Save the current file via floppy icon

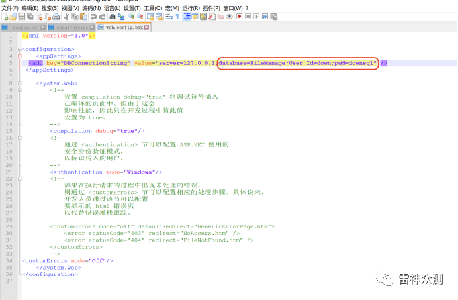(x=22, y=17)
